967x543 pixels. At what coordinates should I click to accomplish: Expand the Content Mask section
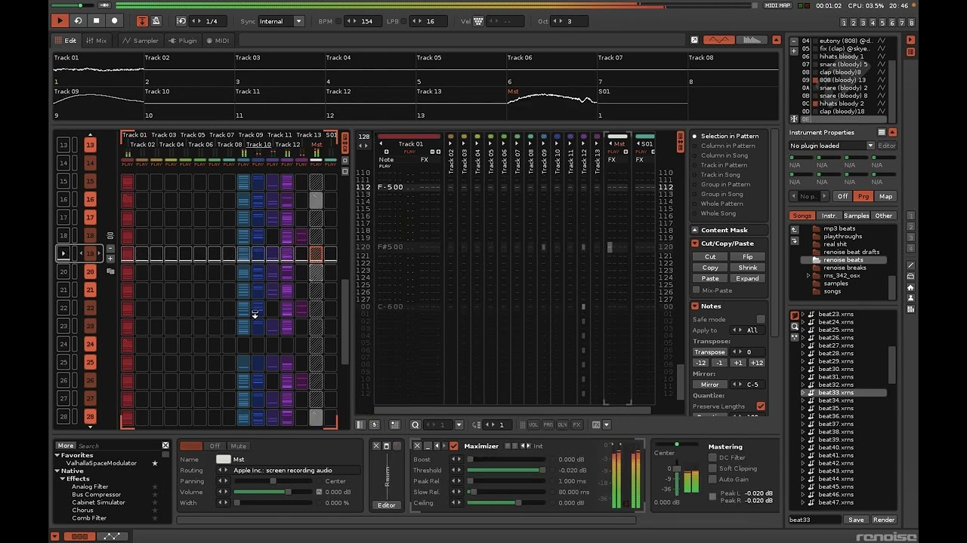point(694,230)
